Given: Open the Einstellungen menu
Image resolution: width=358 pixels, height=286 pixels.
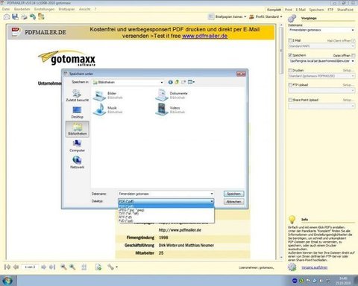Looking at the screenshot, I should coord(44,9).
